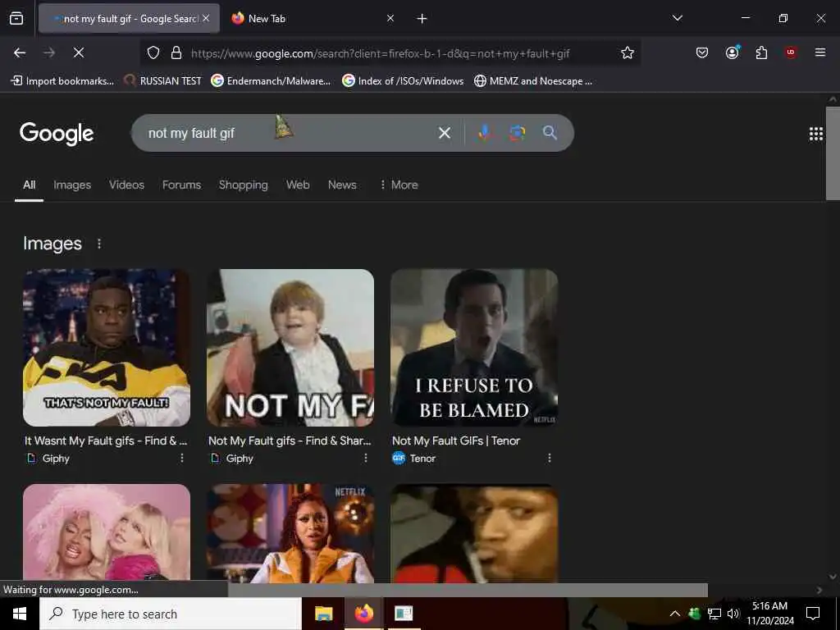This screenshot has height=630, width=840.
Task: Open MEMZ and Noescape bookmark
Action: pos(533,81)
